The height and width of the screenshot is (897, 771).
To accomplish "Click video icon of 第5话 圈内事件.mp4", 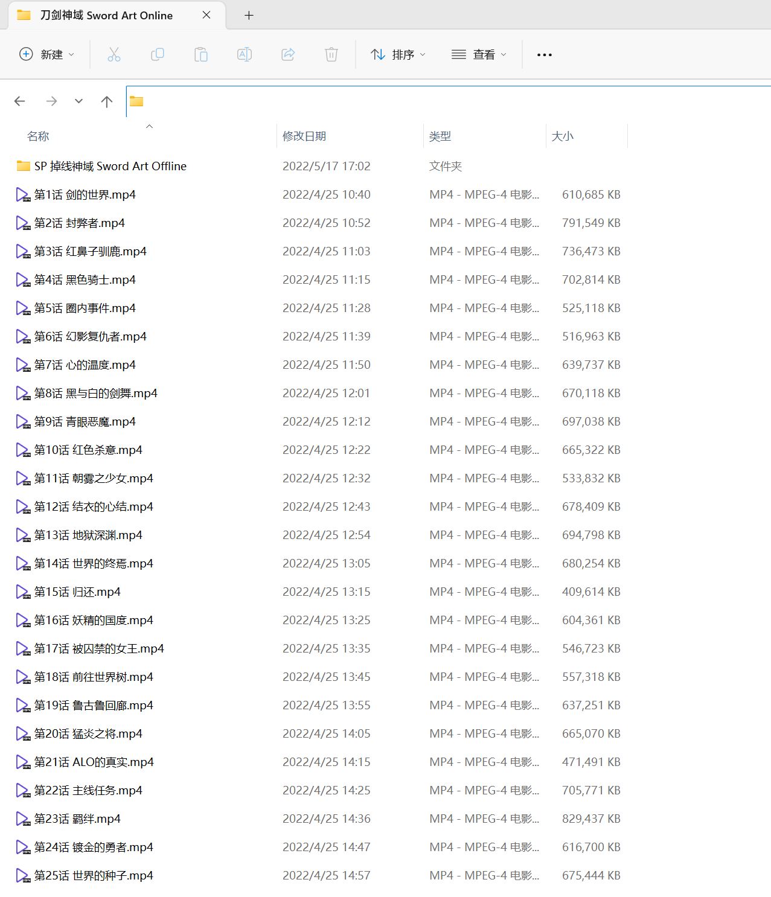I will tap(23, 308).
